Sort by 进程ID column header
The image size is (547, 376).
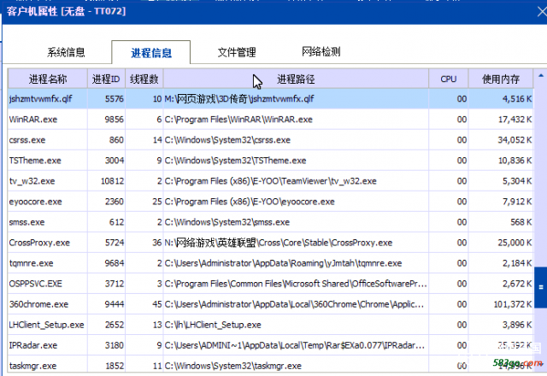pyautogui.click(x=106, y=79)
